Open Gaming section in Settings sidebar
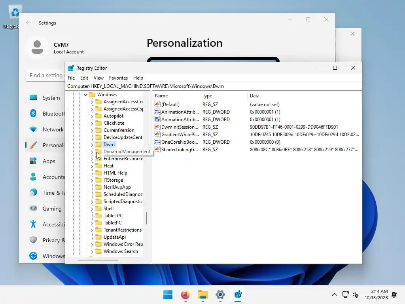 (45, 208)
